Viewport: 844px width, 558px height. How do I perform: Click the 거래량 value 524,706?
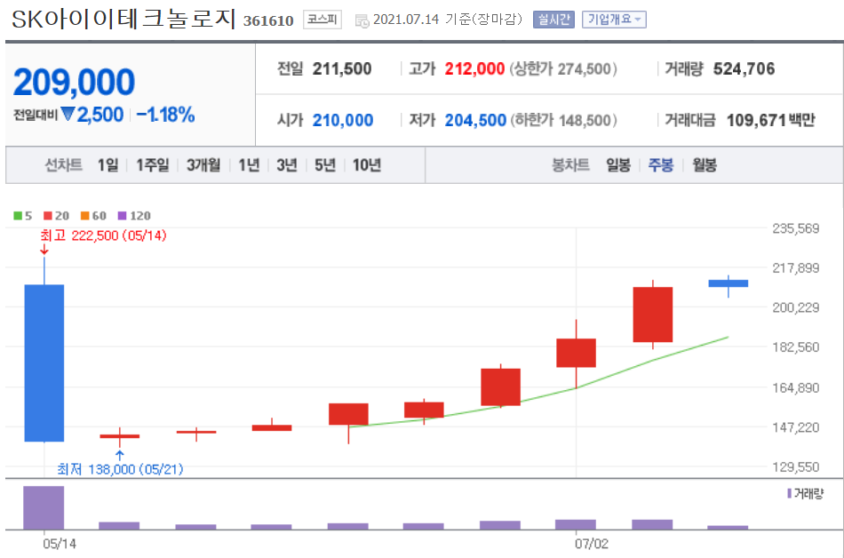744,69
